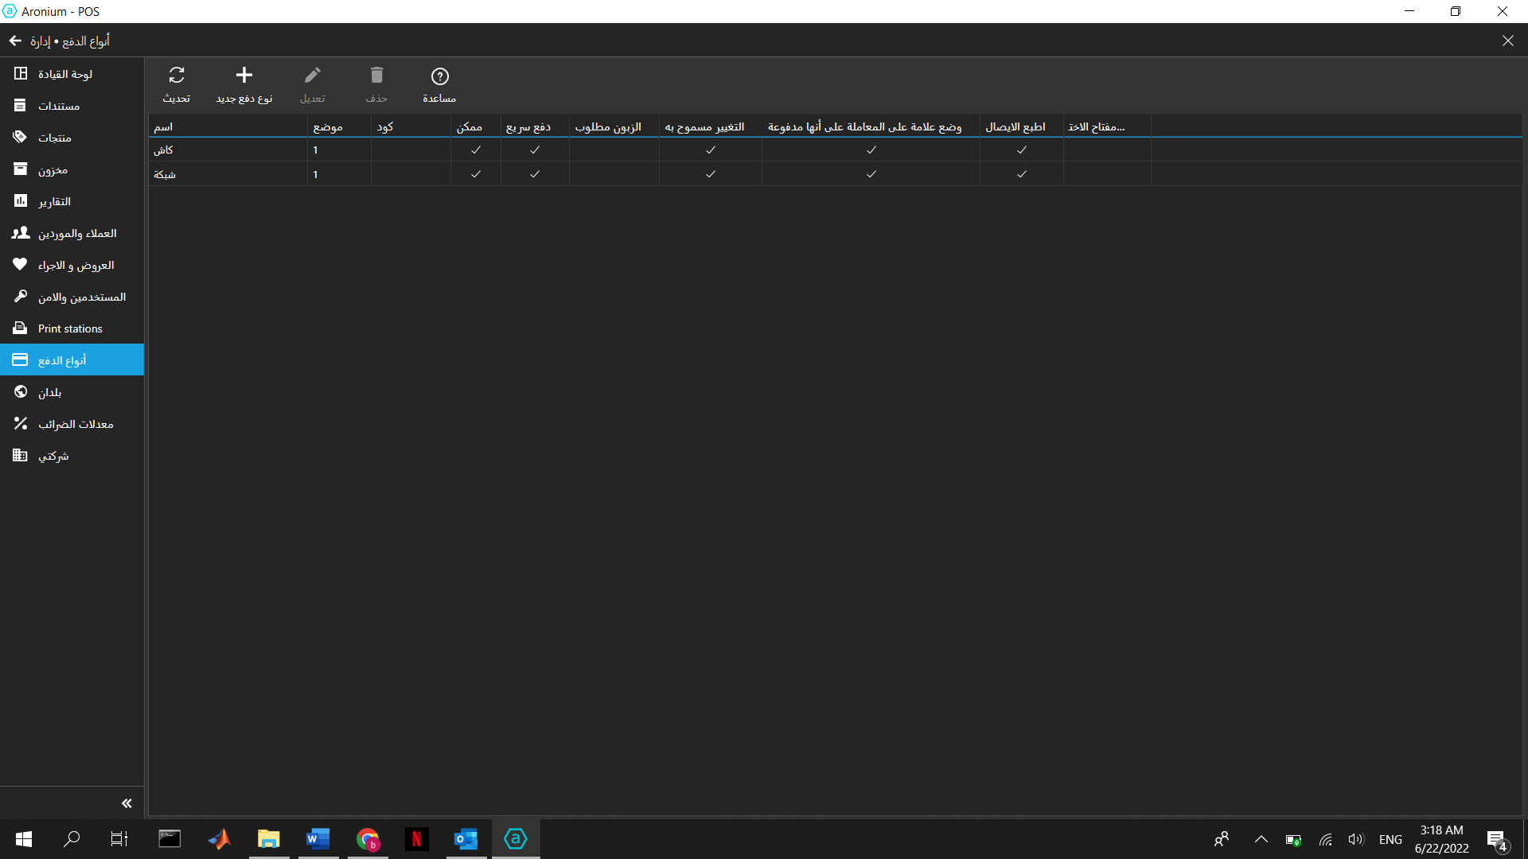
Task: Click the trash delete (حذف) icon
Action: [376, 76]
